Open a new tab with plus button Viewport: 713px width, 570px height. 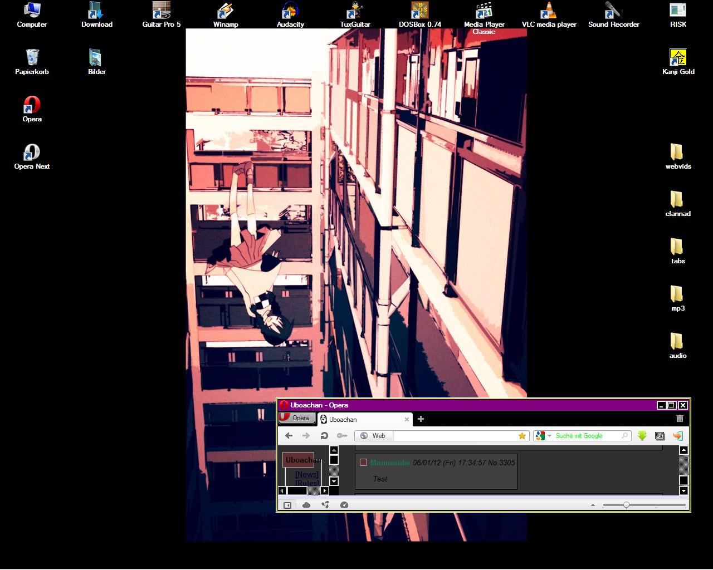[421, 419]
